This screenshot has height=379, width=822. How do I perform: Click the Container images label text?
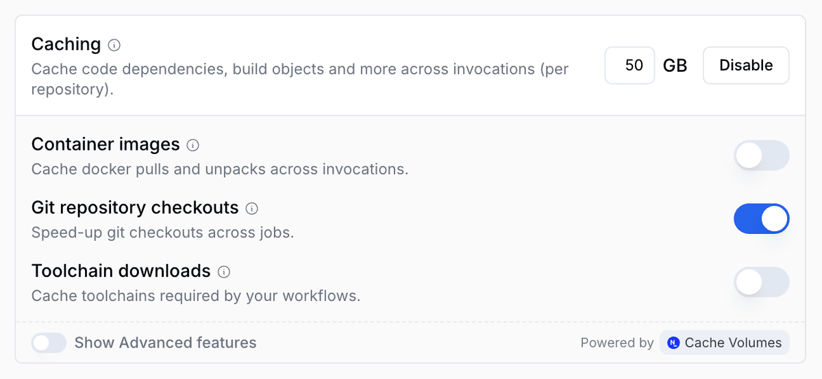click(105, 144)
